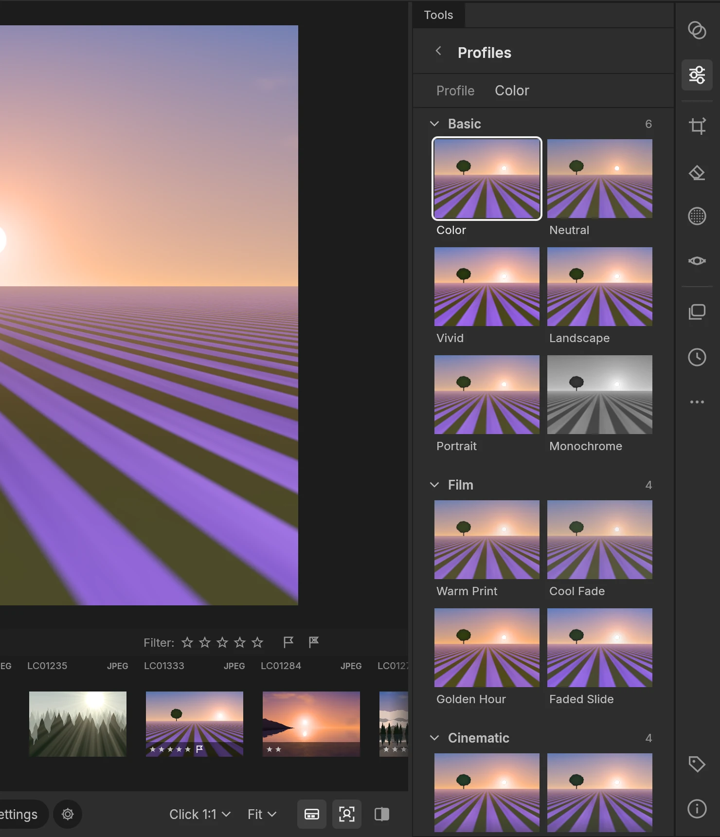720x837 pixels.
Task: Toggle the before/after compare view icon
Action: click(382, 814)
